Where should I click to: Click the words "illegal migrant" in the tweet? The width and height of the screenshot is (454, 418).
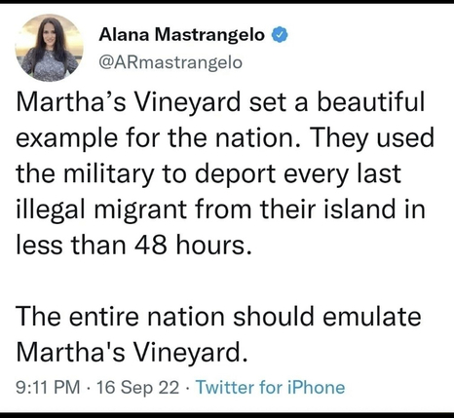tap(101, 210)
